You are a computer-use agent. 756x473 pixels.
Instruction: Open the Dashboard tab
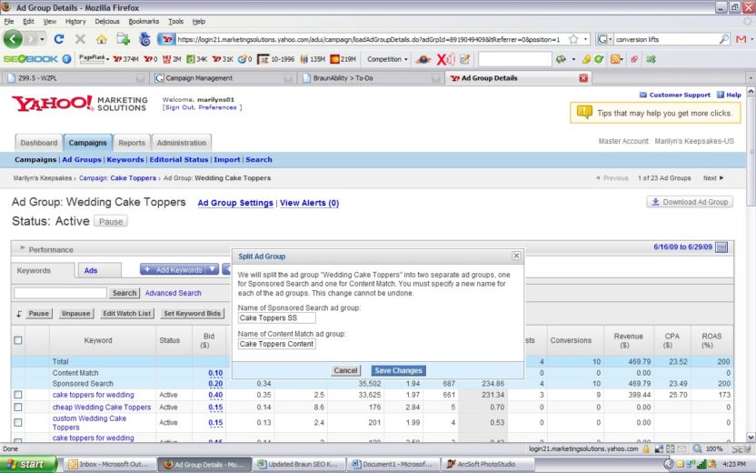38,143
